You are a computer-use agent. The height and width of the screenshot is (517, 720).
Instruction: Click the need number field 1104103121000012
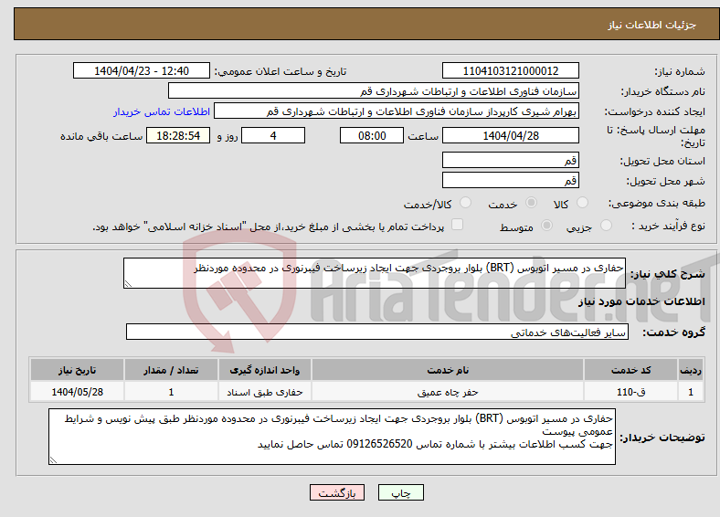coord(510,70)
